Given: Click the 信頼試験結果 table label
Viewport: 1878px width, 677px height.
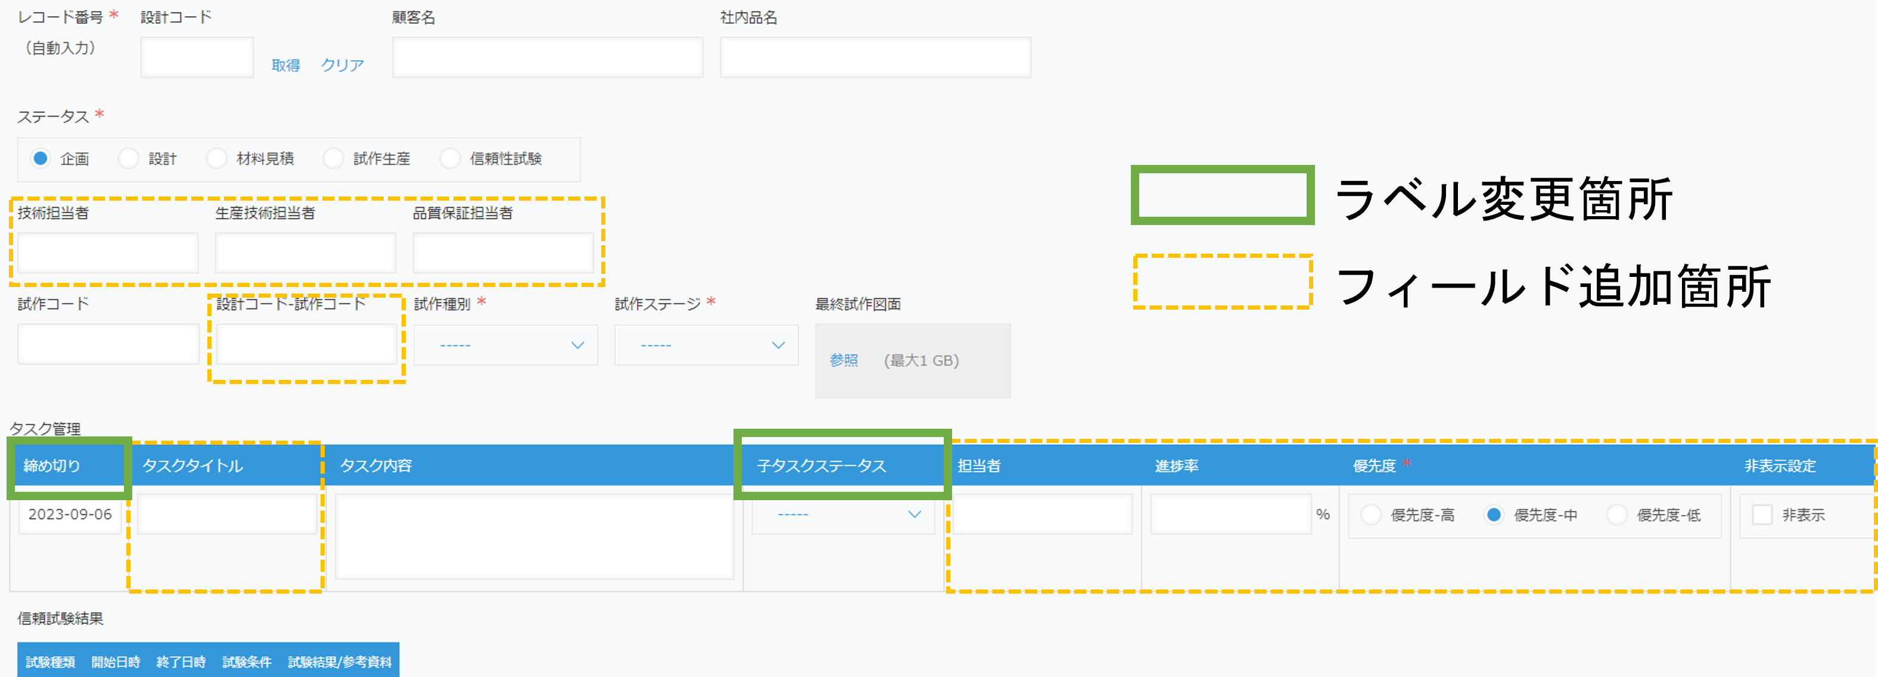Looking at the screenshot, I should 61,618.
